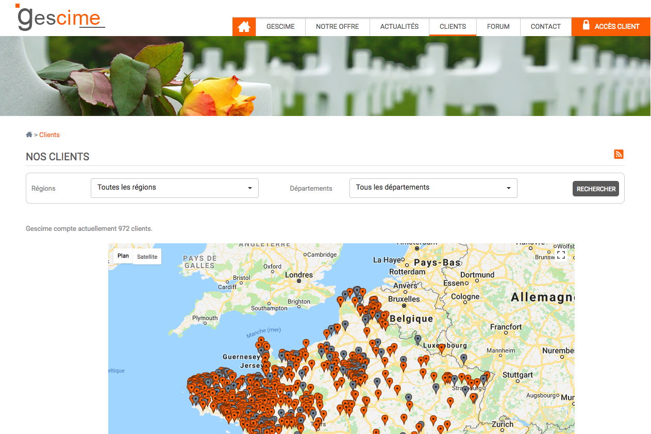651x434 pixels.
Task: Open the Départements dropdown
Action: pyautogui.click(x=433, y=188)
